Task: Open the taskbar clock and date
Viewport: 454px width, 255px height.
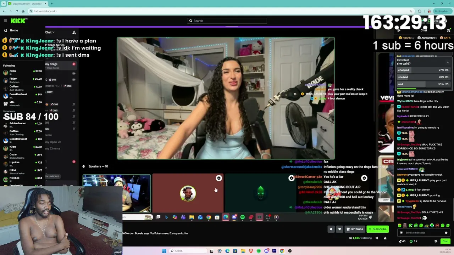Action: [445, 251]
